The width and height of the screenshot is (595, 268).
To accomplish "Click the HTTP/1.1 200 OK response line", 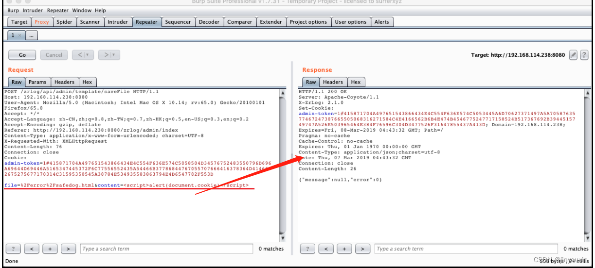I will pyautogui.click(x=323, y=91).
